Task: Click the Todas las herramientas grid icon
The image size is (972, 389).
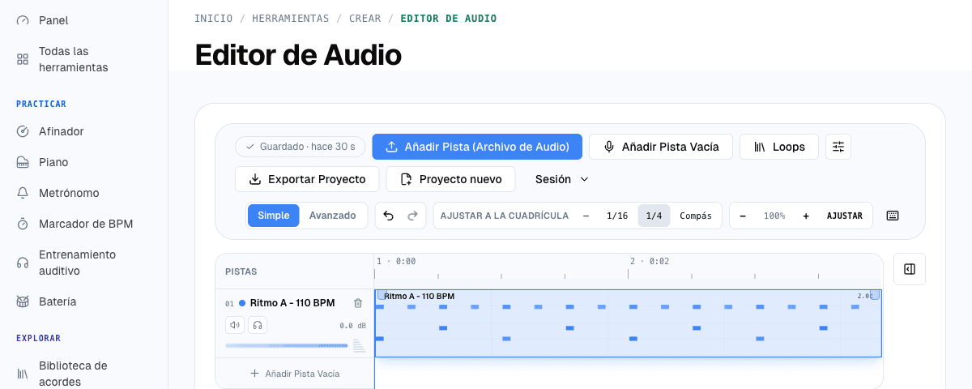Action: [23, 59]
